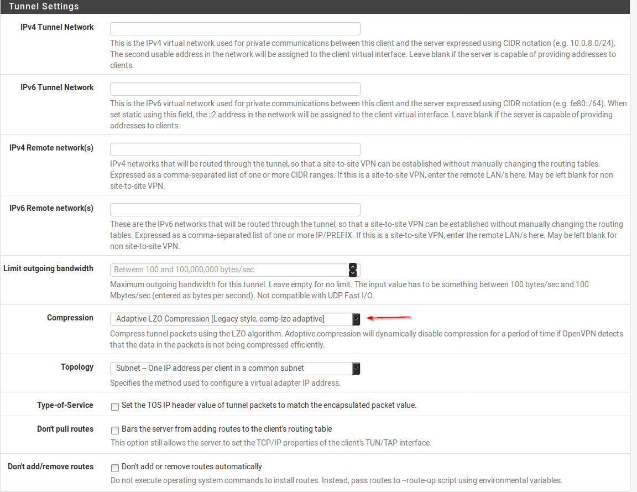The width and height of the screenshot is (637, 492).
Task: Open the Compression dropdown
Action: pos(235,319)
